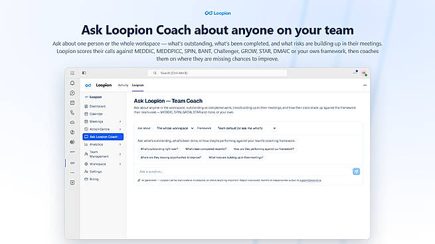Toggle the sidebar panel icon beside grid

[84, 73]
